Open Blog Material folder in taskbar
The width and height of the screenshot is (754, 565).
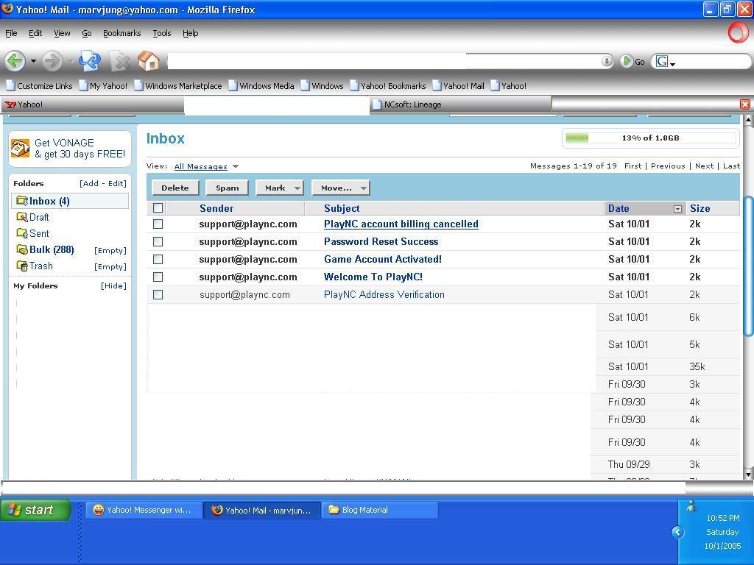379,510
